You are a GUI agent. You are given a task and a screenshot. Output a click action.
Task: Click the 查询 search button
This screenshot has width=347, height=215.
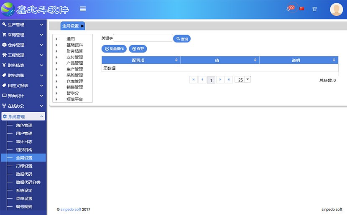pos(182,39)
